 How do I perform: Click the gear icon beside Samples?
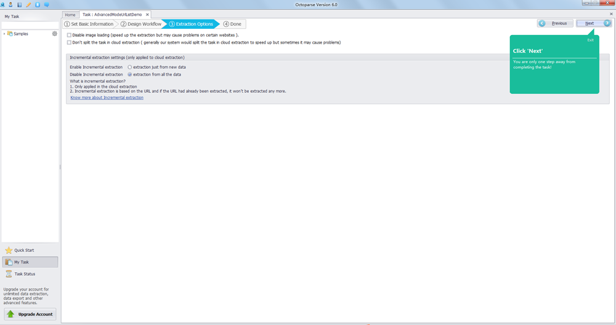click(x=55, y=34)
